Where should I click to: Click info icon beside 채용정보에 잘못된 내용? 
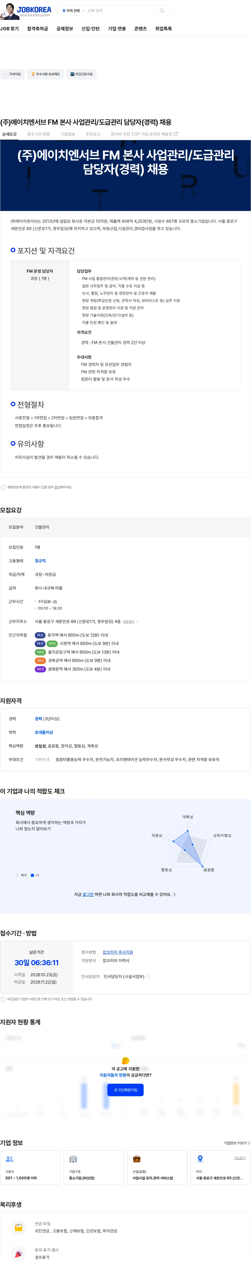(3, 487)
